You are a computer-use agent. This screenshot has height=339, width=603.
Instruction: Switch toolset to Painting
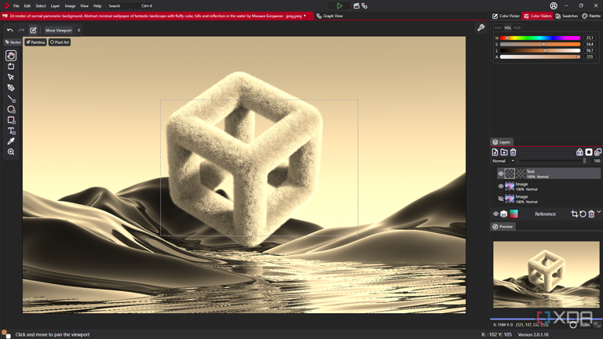click(36, 42)
